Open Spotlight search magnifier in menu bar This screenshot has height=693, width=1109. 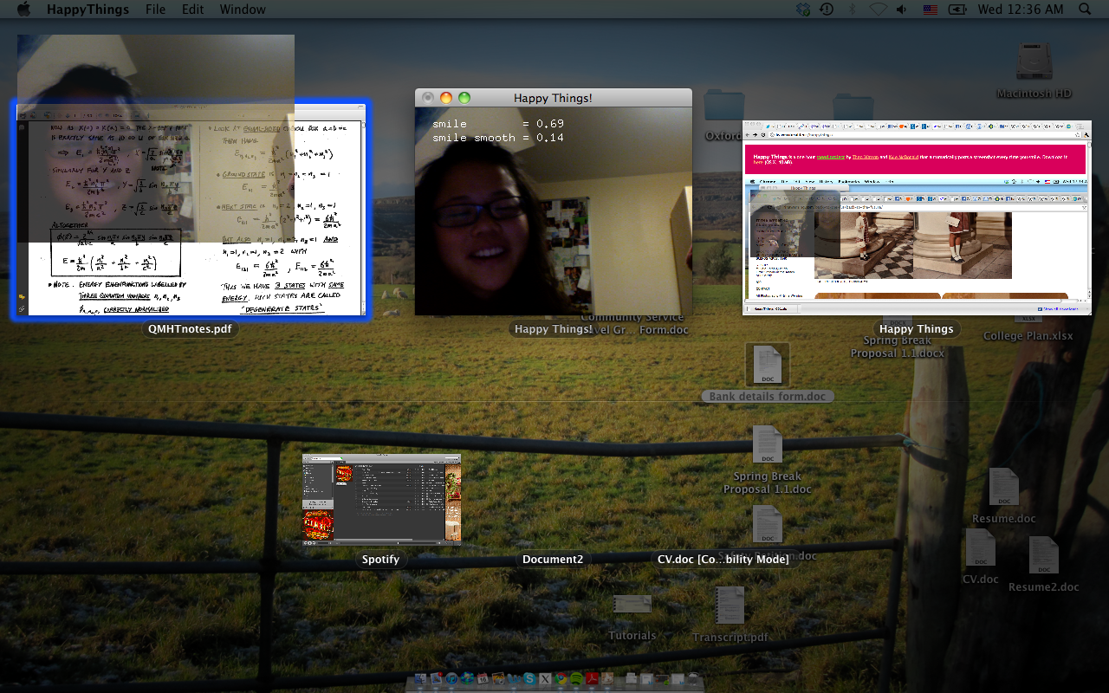point(1085,10)
